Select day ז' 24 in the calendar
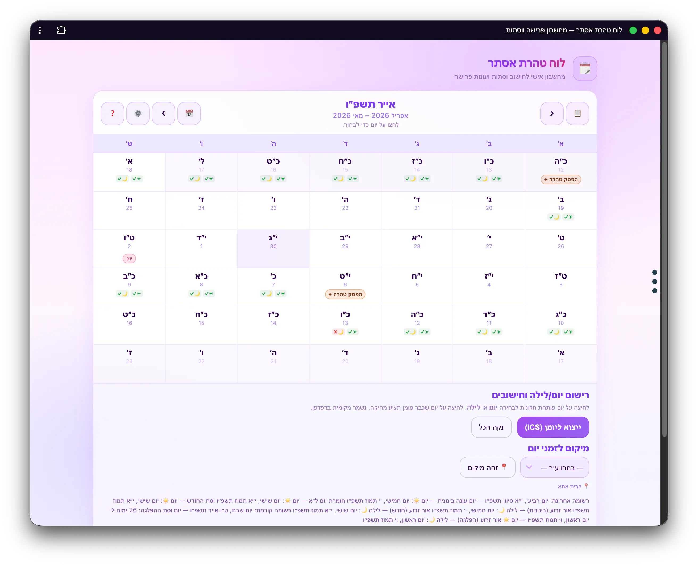Viewport: 698px width, 565px height. point(201,210)
